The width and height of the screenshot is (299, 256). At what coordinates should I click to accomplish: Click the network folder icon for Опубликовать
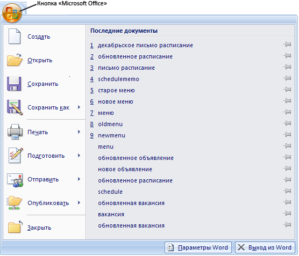[x=15, y=203]
